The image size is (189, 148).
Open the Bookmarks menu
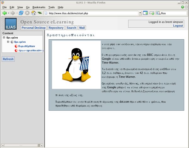39,7
